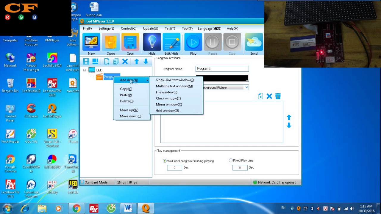381x214 pixels.
Task: Click the Pause playback button
Action: [x=213, y=42]
